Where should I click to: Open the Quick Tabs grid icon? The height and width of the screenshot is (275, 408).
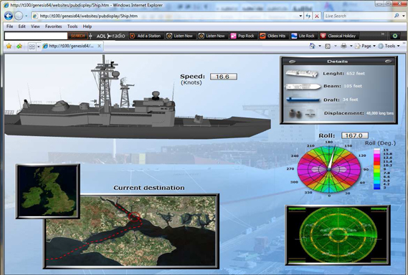click(32, 47)
